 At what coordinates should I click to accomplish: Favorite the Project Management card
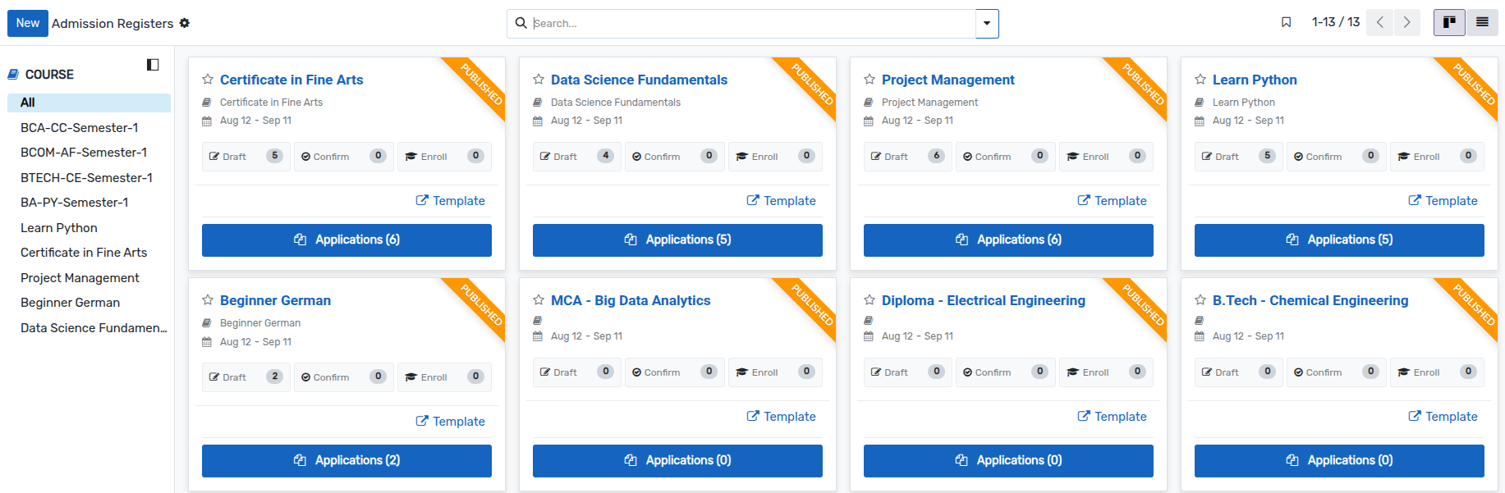870,80
